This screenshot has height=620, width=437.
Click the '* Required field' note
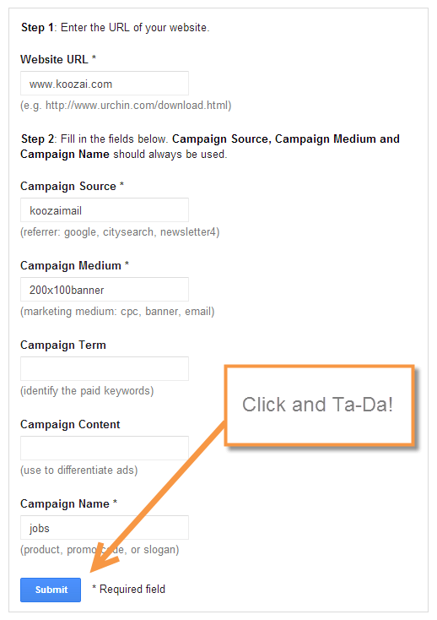[x=129, y=589]
